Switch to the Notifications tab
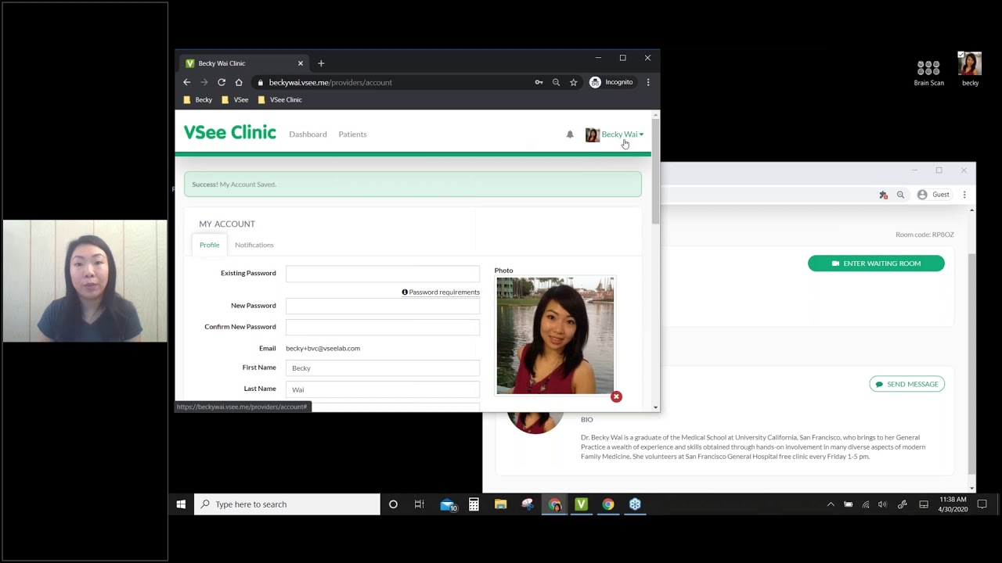 tap(254, 245)
